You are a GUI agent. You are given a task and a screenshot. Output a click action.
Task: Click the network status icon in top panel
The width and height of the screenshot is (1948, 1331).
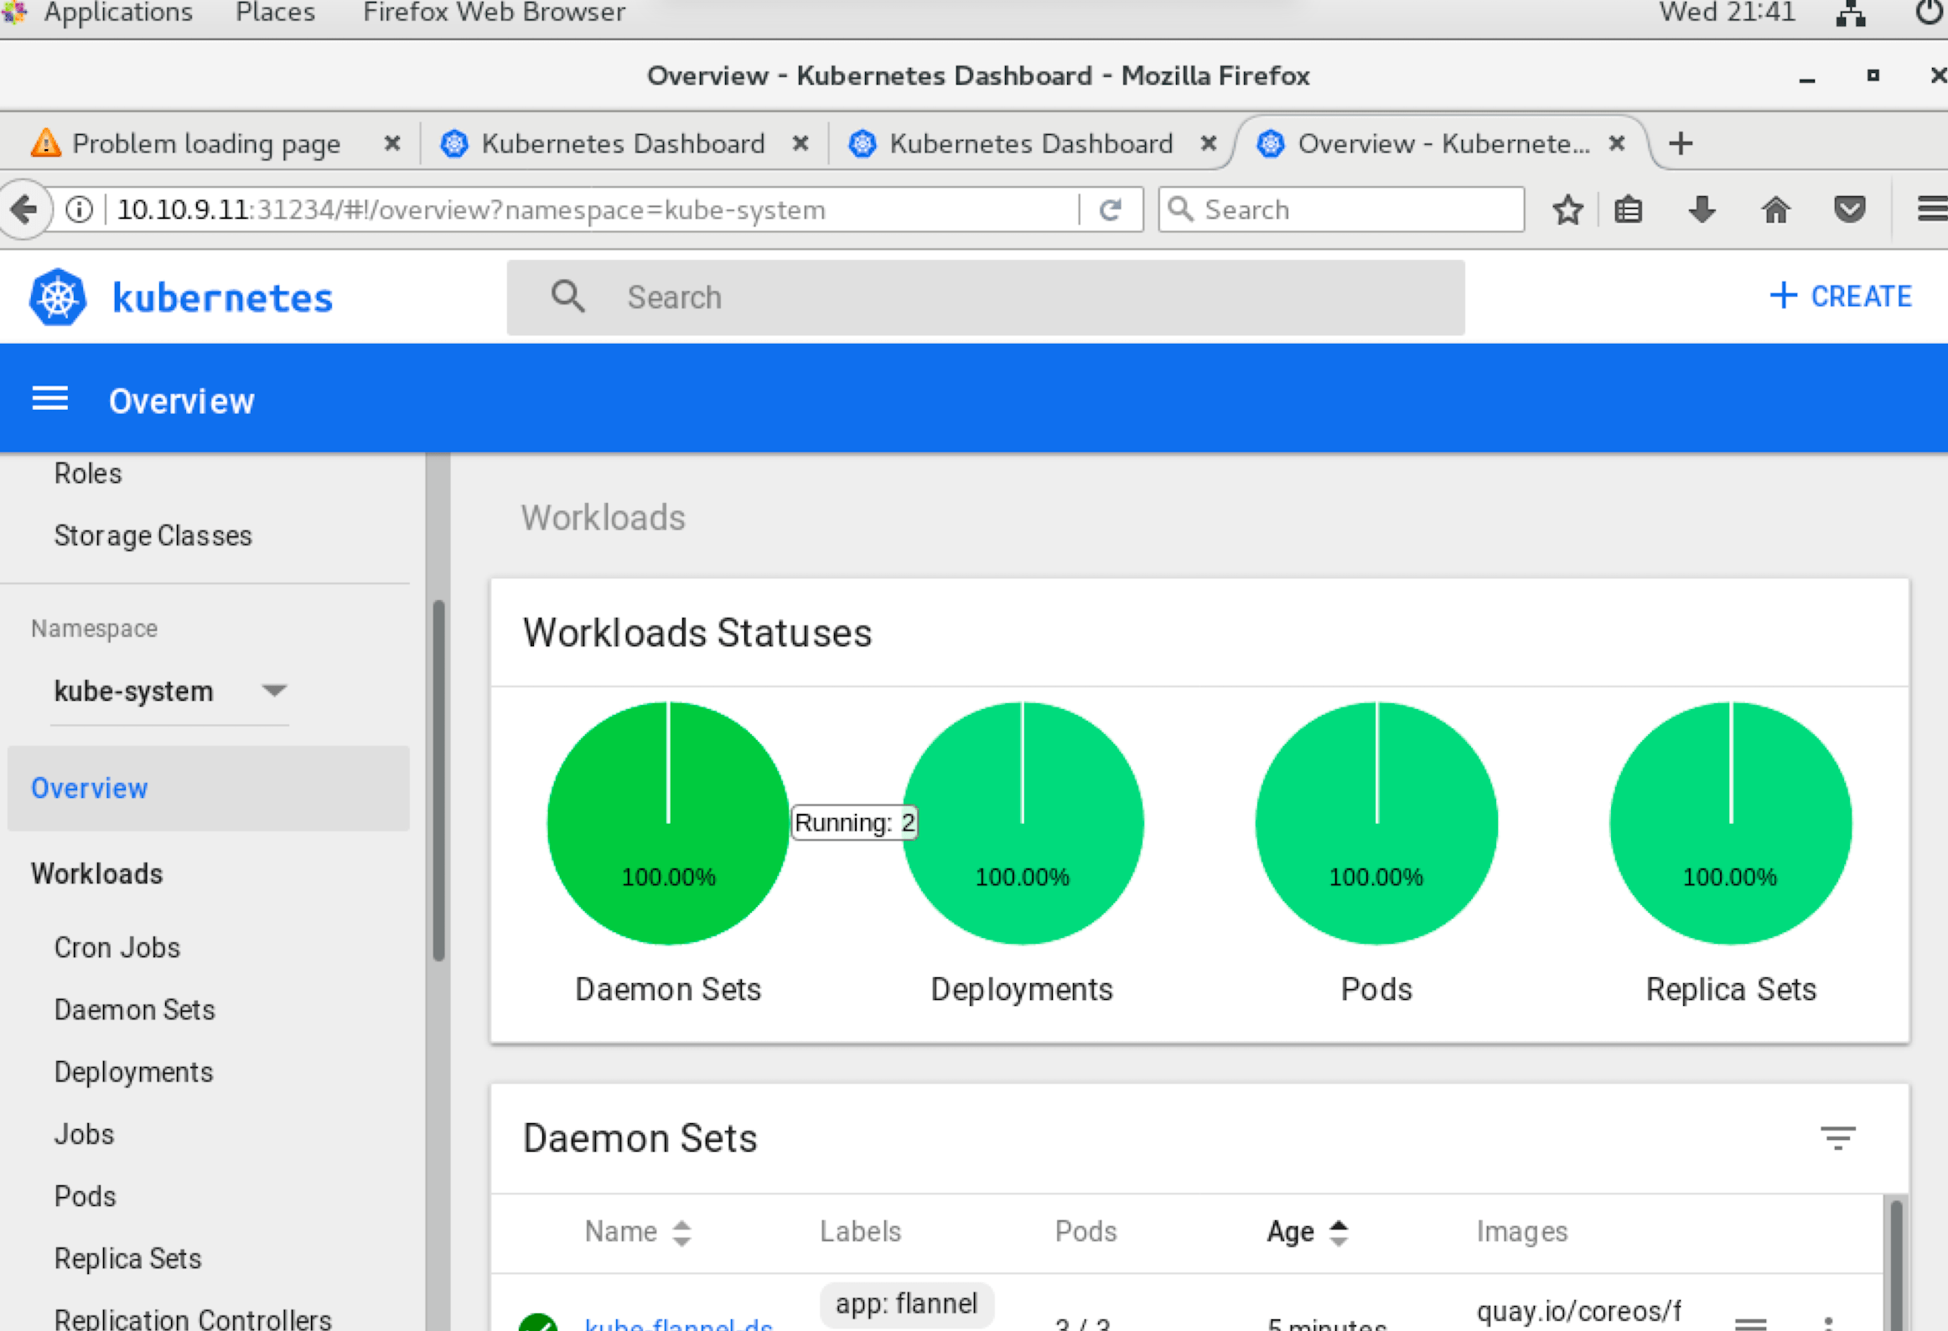point(1850,14)
